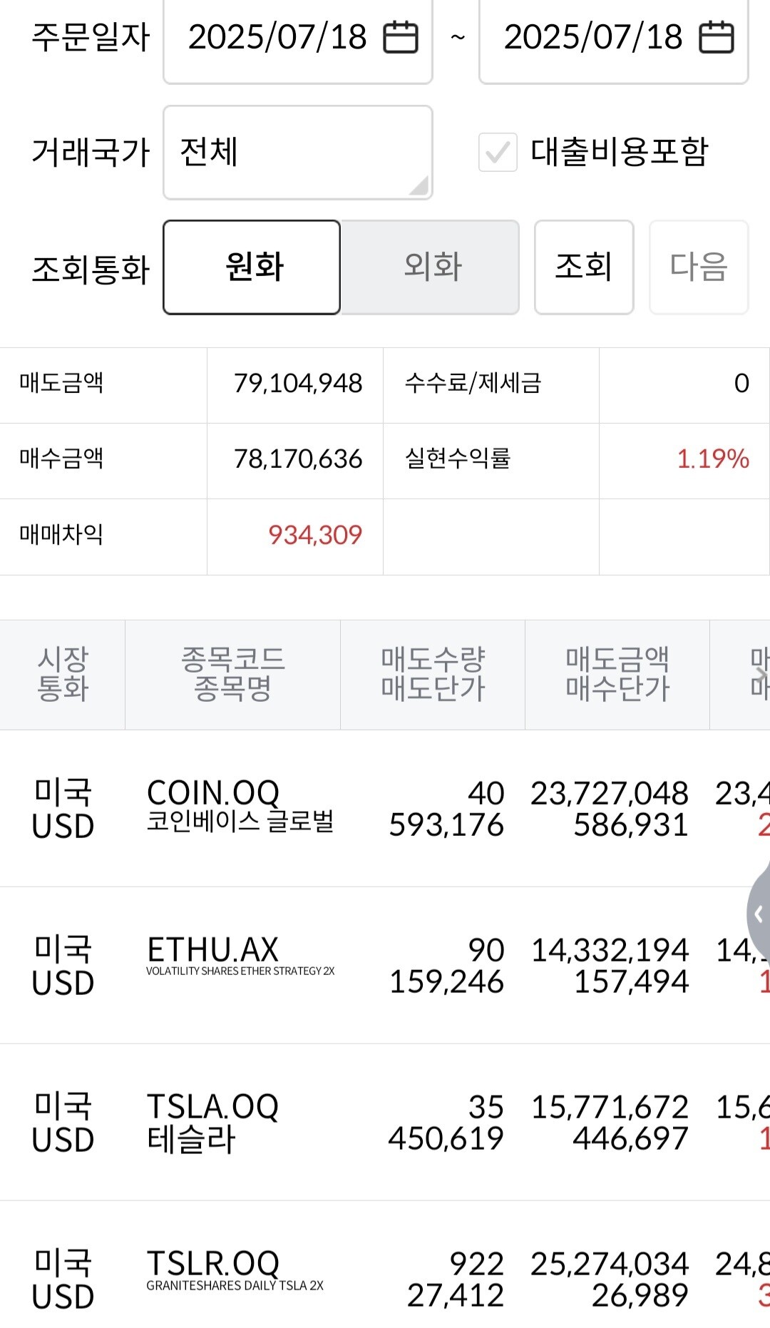Screen dimensions: 770x1328
Task: Tap the gray side panel arrow handle
Action: [x=758, y=914]
